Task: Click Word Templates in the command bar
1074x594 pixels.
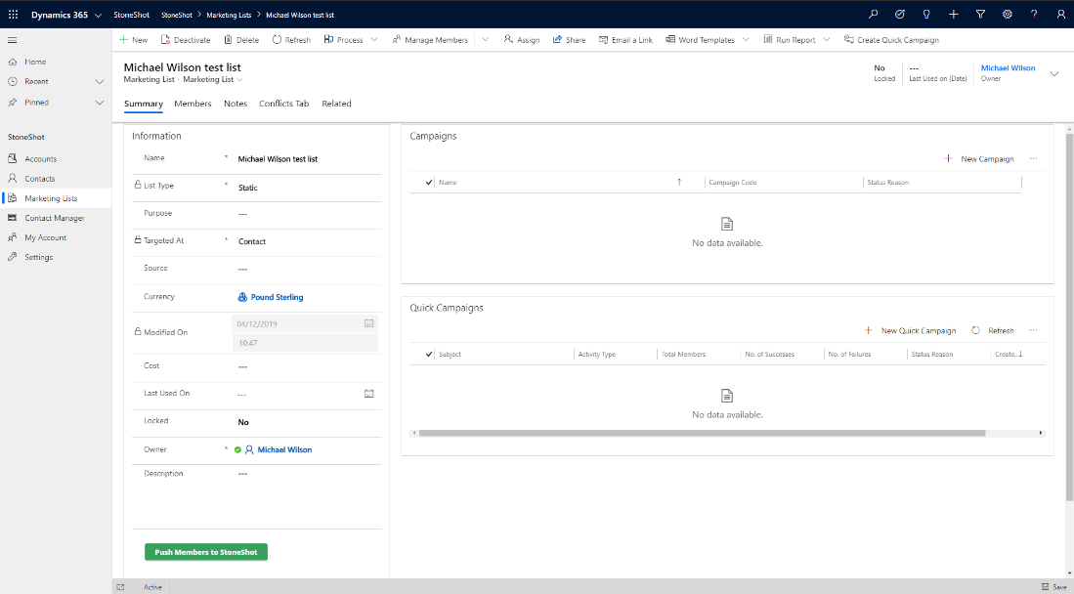Action: point(700,40)
